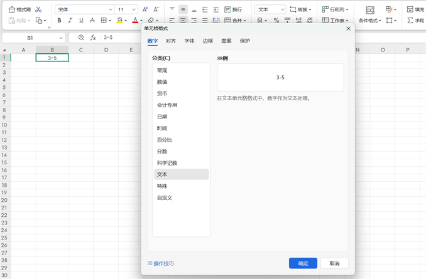
Task: Click the red font color swatch
Action: (134, 21)
